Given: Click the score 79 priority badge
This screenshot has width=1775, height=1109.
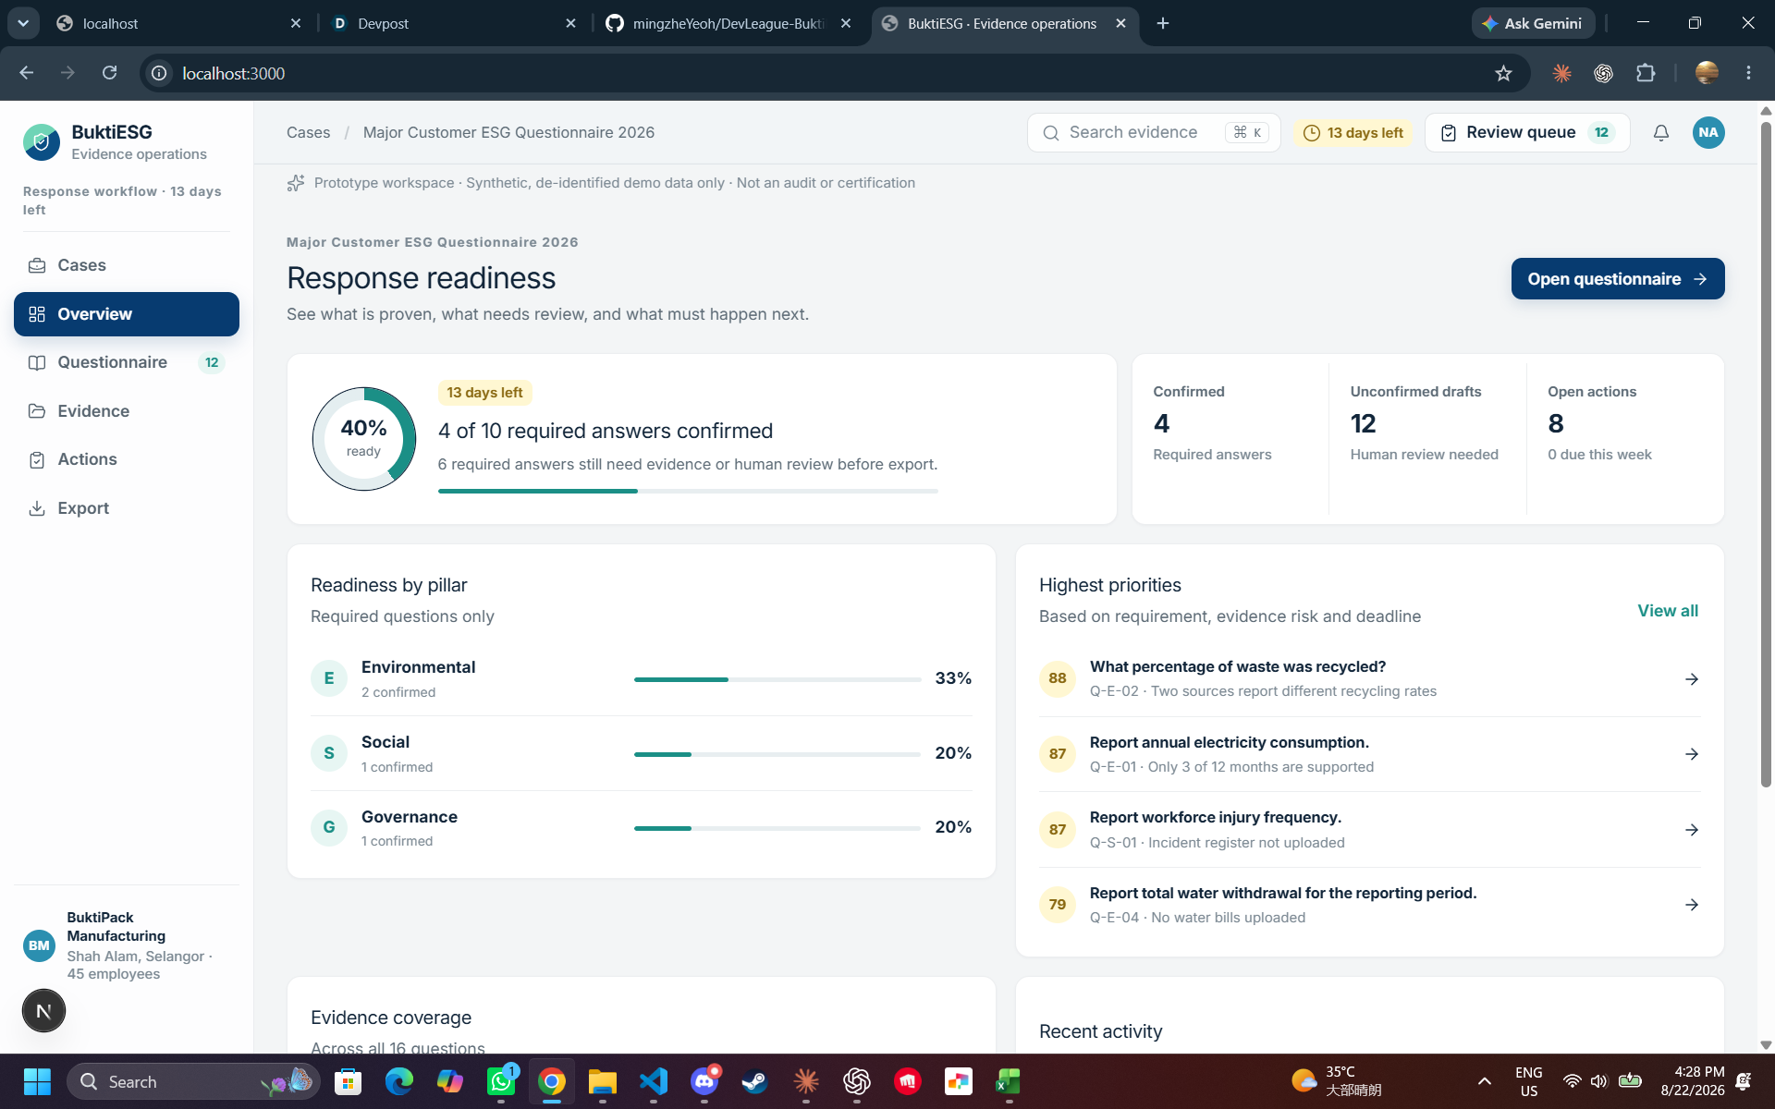Looking at the screenshot, I should tap(1058, 905).
